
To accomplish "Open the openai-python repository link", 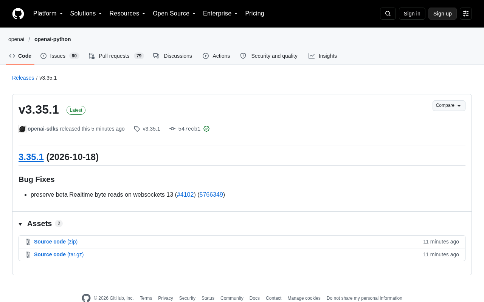I will click(x=53, y=39).
